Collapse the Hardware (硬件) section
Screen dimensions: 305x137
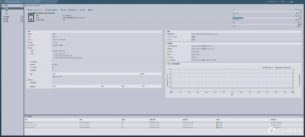coord(27,32)
